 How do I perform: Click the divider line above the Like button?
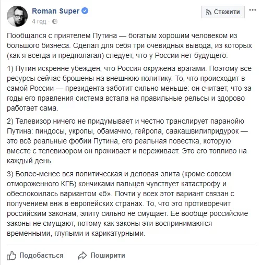click(131, 245)
